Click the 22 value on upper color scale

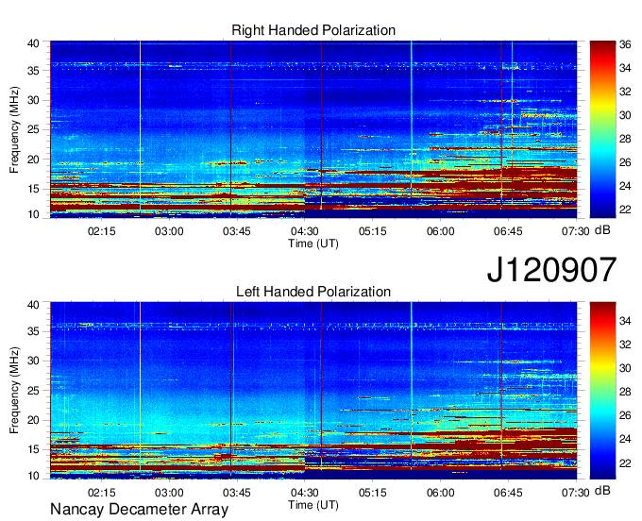click(x=625, y=210)
